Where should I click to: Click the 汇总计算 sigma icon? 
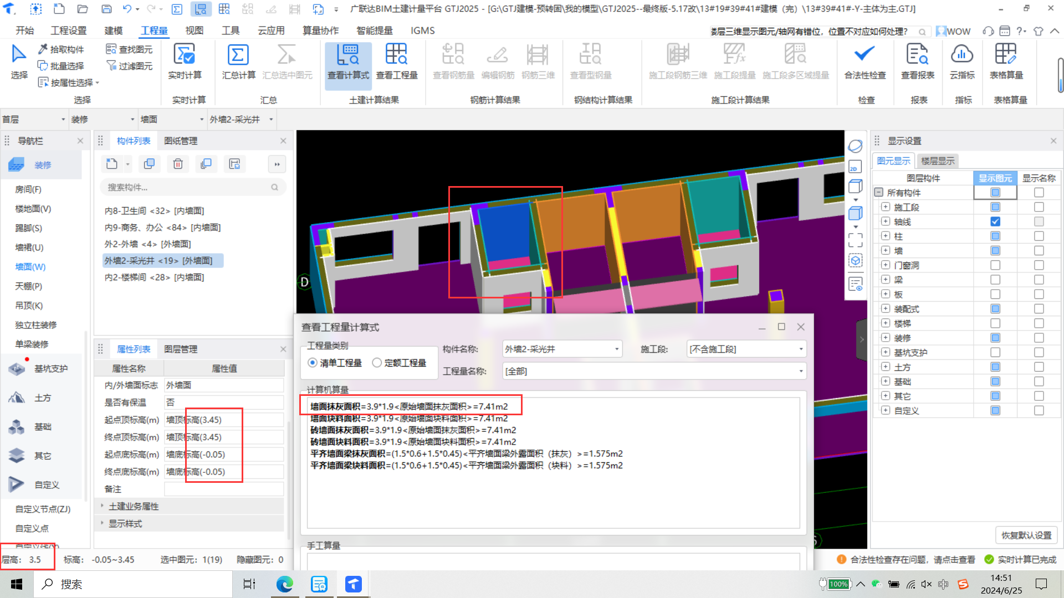[x=238, y=55]
